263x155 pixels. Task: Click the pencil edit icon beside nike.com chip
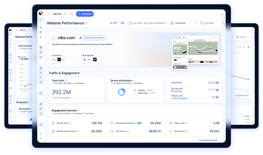pyautogui.click(x=65, y=14)
